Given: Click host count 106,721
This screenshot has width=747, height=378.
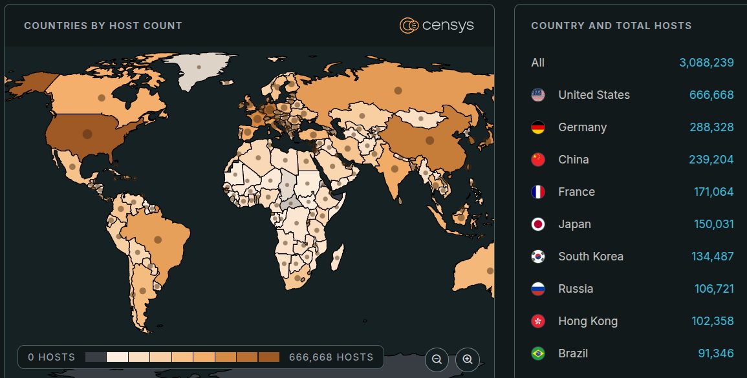Looking at the screenshot, I should coord(714,288).
